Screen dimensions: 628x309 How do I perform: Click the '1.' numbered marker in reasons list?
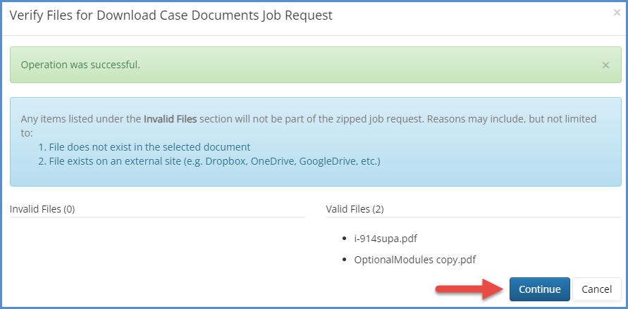coord(42,147)
